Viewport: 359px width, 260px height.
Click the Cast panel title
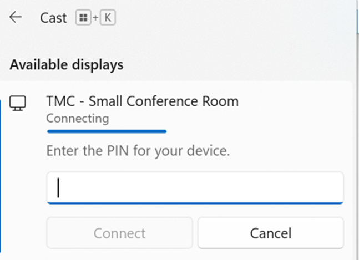[53, 18]
